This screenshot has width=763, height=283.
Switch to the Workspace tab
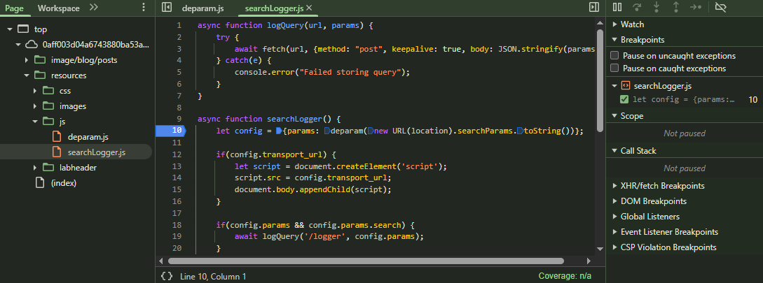[58, 8]
